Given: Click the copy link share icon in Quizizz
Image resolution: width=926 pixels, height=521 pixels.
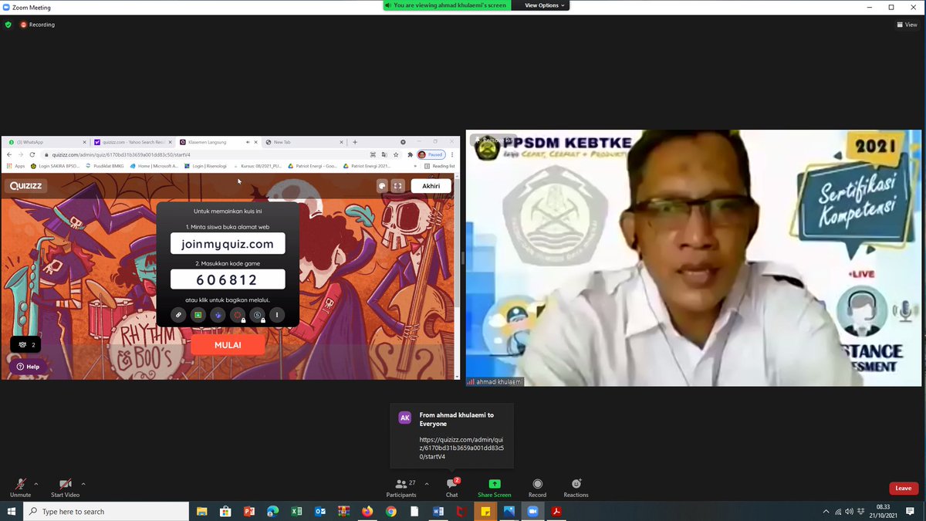Looking at the screenshot, I should point(178,315).
